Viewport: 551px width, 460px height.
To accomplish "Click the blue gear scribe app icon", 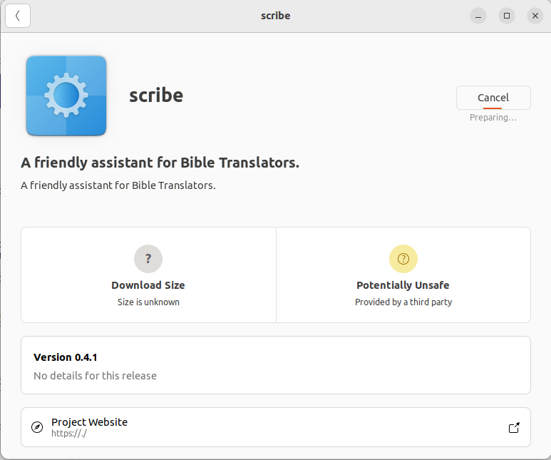I will [66, 96].
